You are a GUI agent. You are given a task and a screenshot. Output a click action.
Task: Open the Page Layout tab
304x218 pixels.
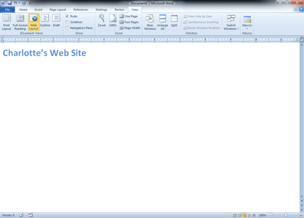coord(58,9)
